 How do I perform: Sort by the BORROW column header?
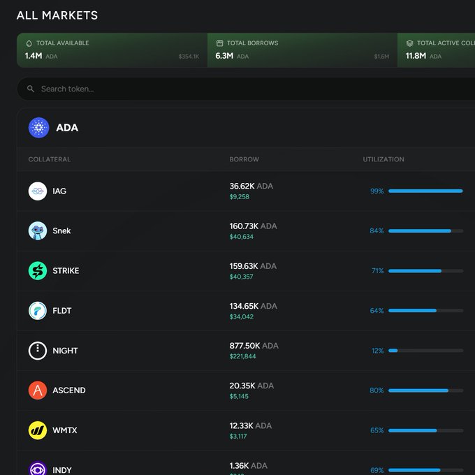(x=244, y=159)
